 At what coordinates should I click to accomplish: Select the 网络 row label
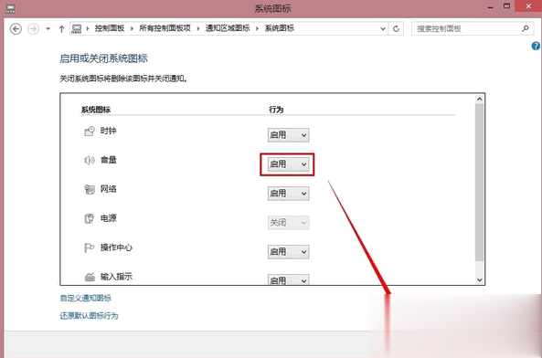pyautogui.click(x=108, y=189)
